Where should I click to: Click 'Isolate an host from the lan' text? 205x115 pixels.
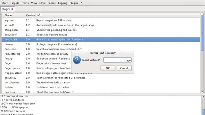tap(53, 87)
